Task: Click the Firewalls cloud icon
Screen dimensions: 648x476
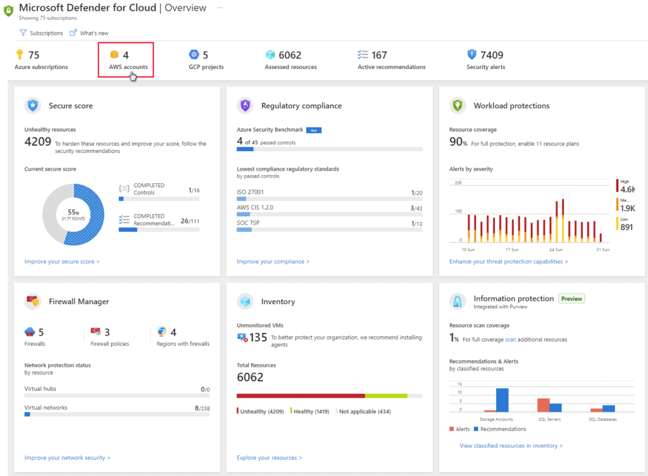Action: tap(30, 332)
